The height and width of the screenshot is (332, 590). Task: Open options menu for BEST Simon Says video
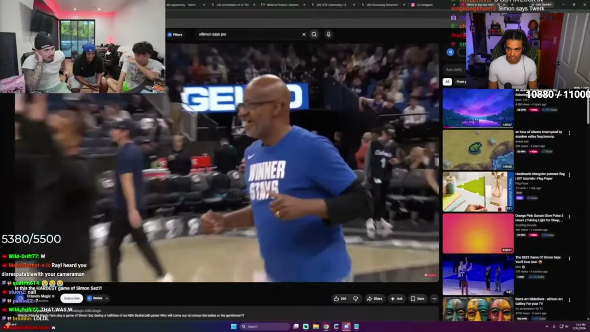pyautogui.click(x=569, y=258)
